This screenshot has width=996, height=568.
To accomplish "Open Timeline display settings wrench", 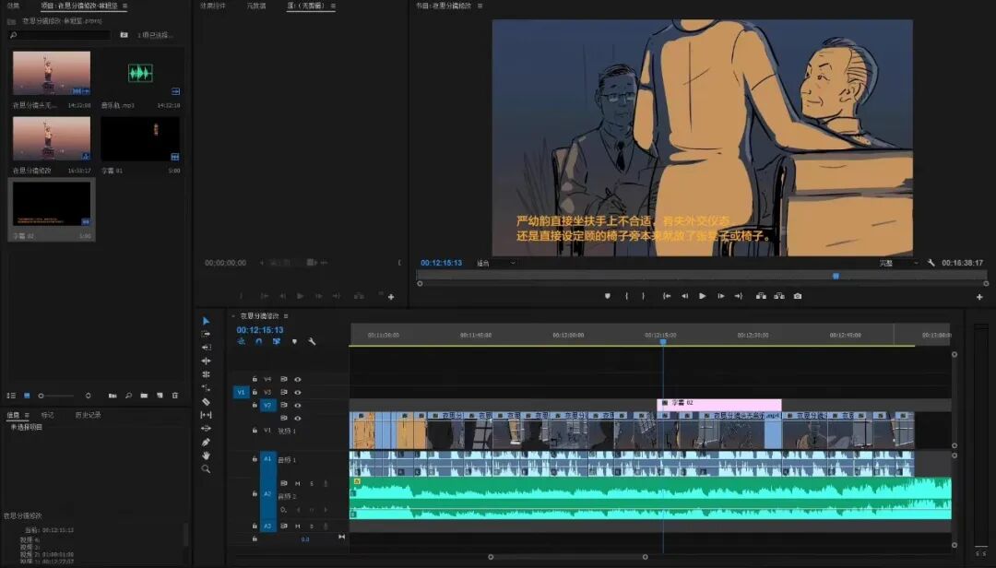I will pos(312,341).
